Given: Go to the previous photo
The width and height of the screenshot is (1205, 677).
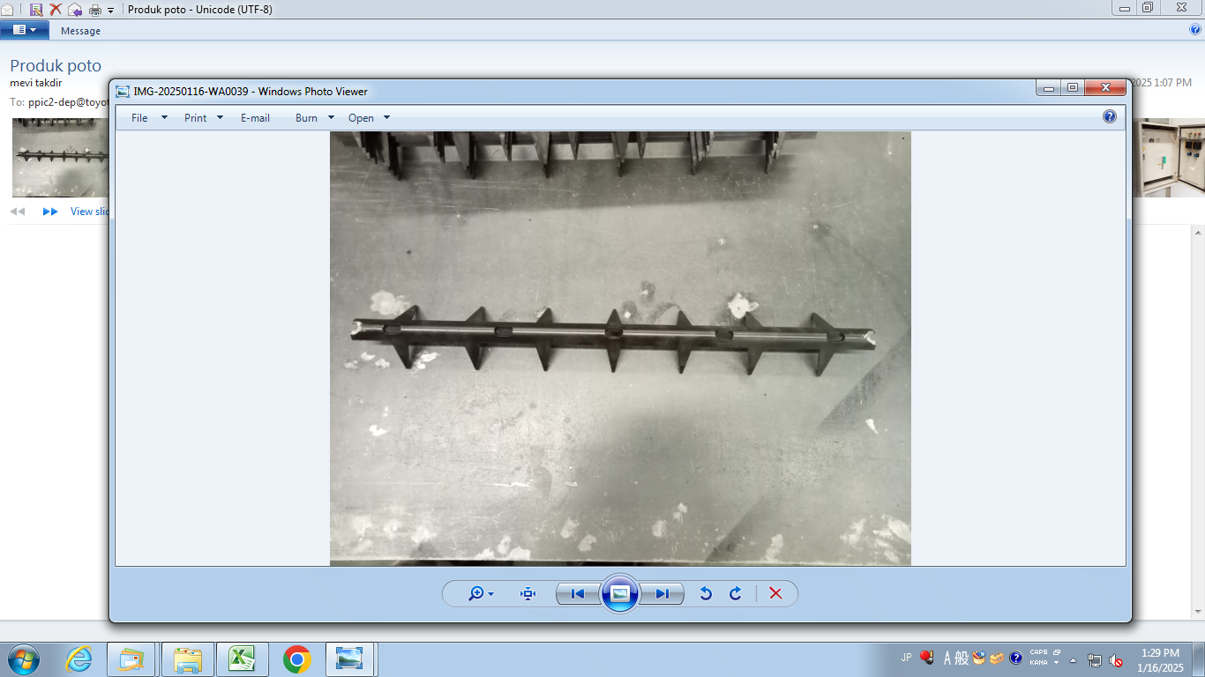Looking at the screenshot, I should coord(578,593).
